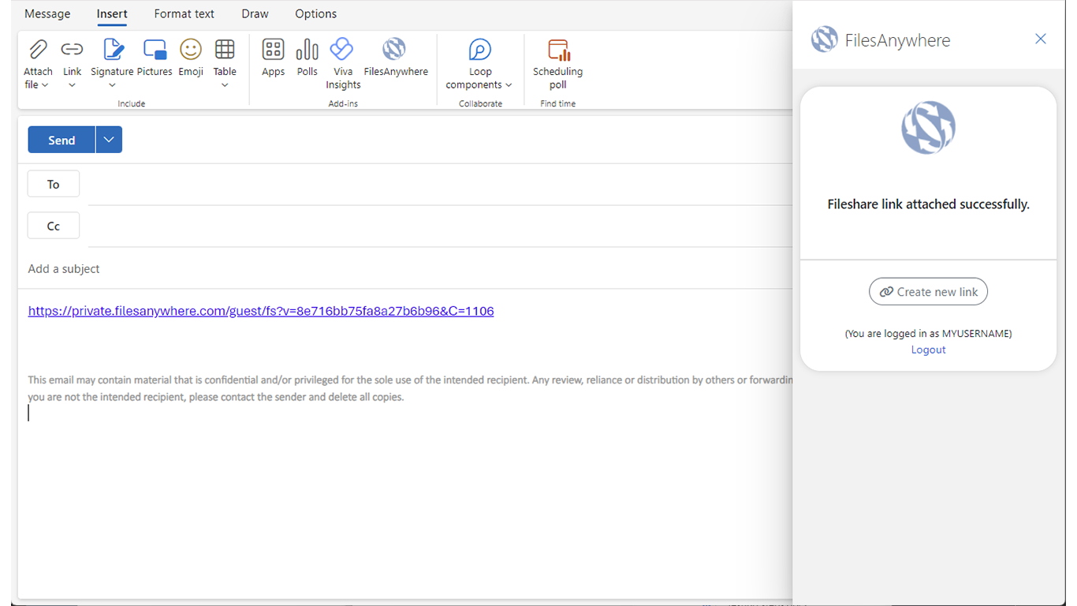Open the Format text tab
Viewport: 1077px width, 606px height.
click(184, 13)
